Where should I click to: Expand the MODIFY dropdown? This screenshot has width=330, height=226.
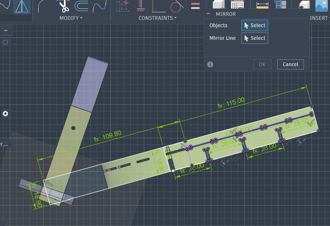[71, 18]
